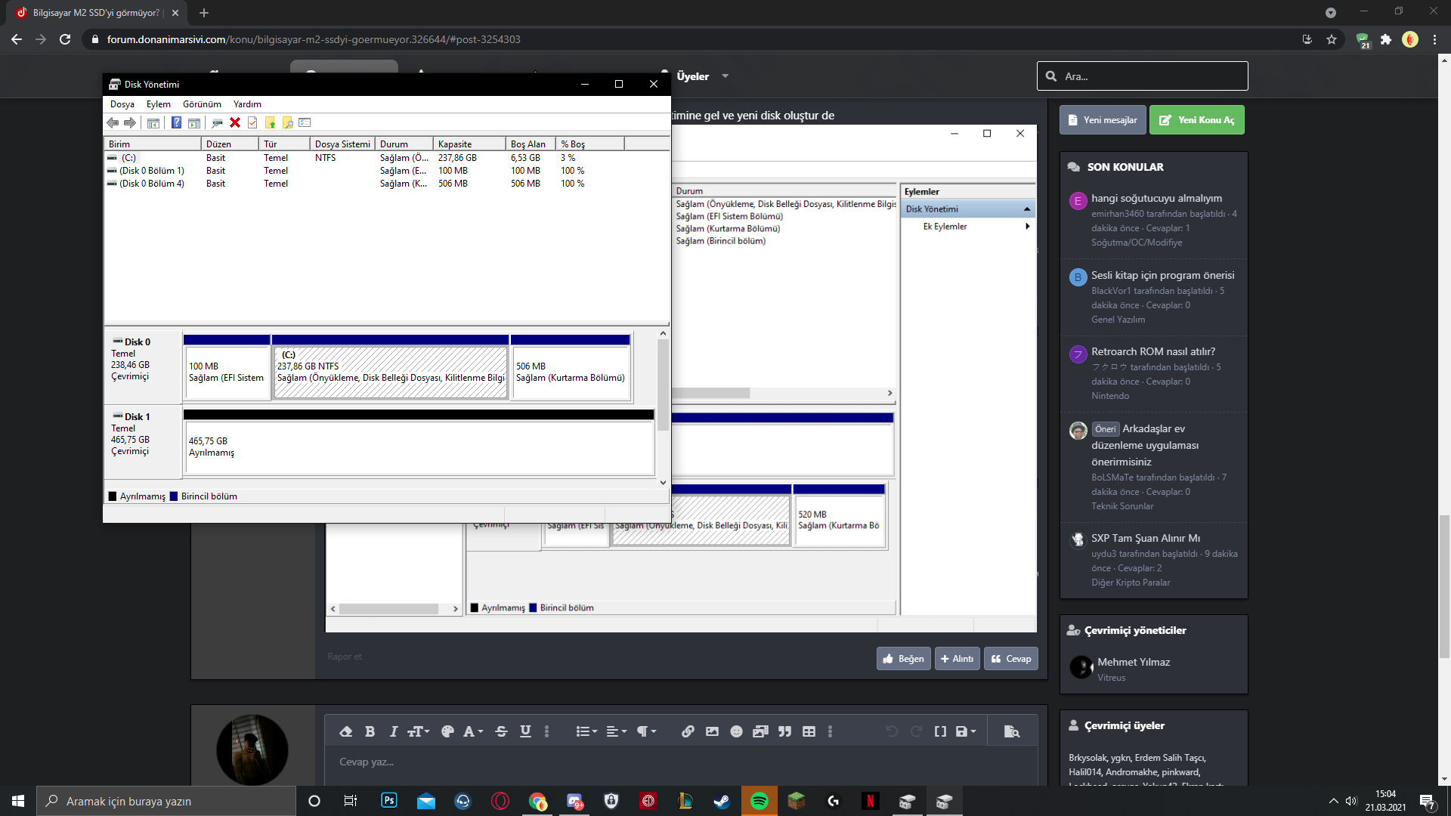Click the disk rescan/connect toolbar icon

click(217, 122)
